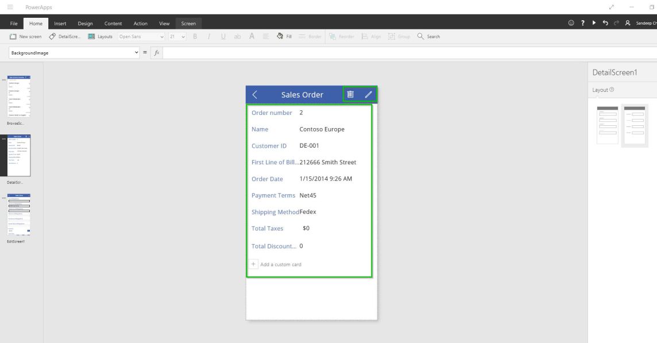Toggle Italic formatting
657x343 pixels.
[x=208, y=36]
